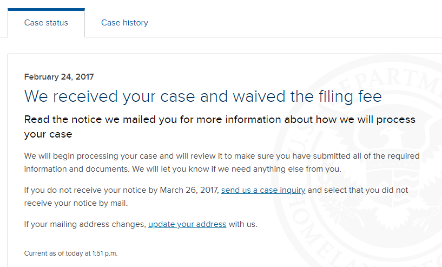Click the February 24, 2017 date label
This screenshot has width=442, height=267.
59,77
